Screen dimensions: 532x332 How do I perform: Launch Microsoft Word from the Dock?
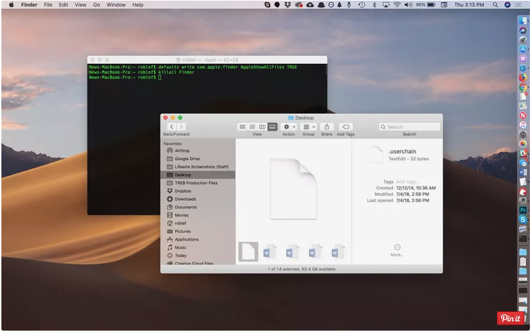click(523, 173)
